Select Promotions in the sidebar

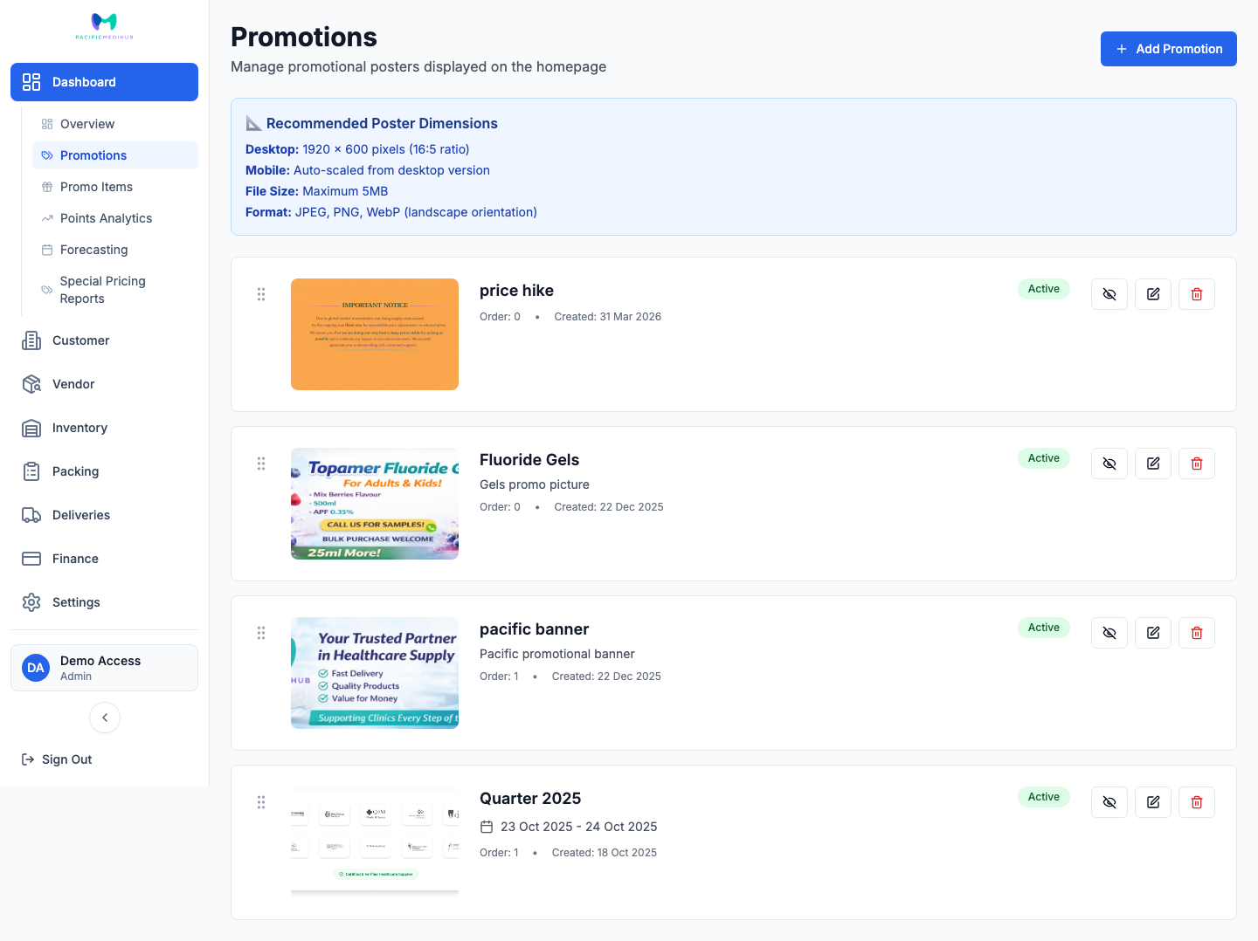coord(115,155)
